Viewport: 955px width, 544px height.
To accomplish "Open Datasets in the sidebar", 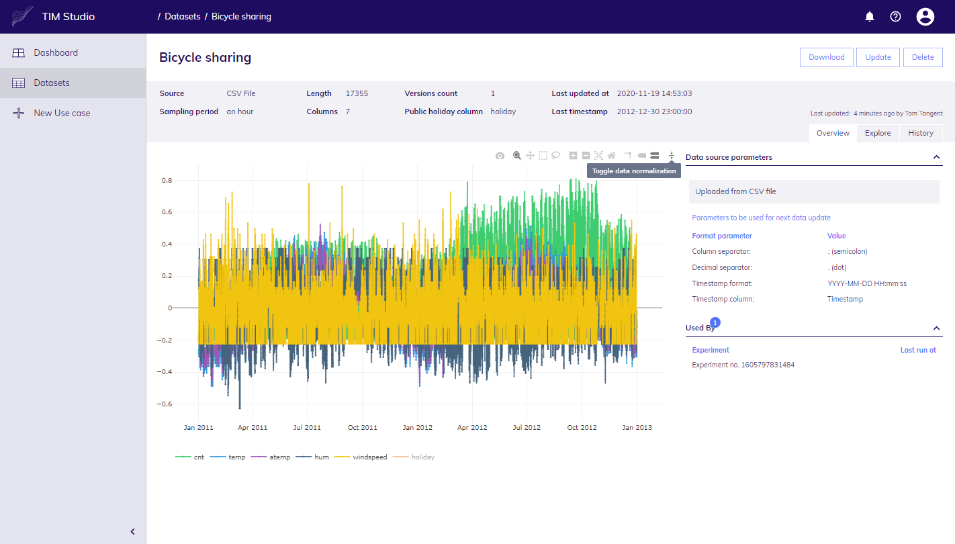I will 73,83.
